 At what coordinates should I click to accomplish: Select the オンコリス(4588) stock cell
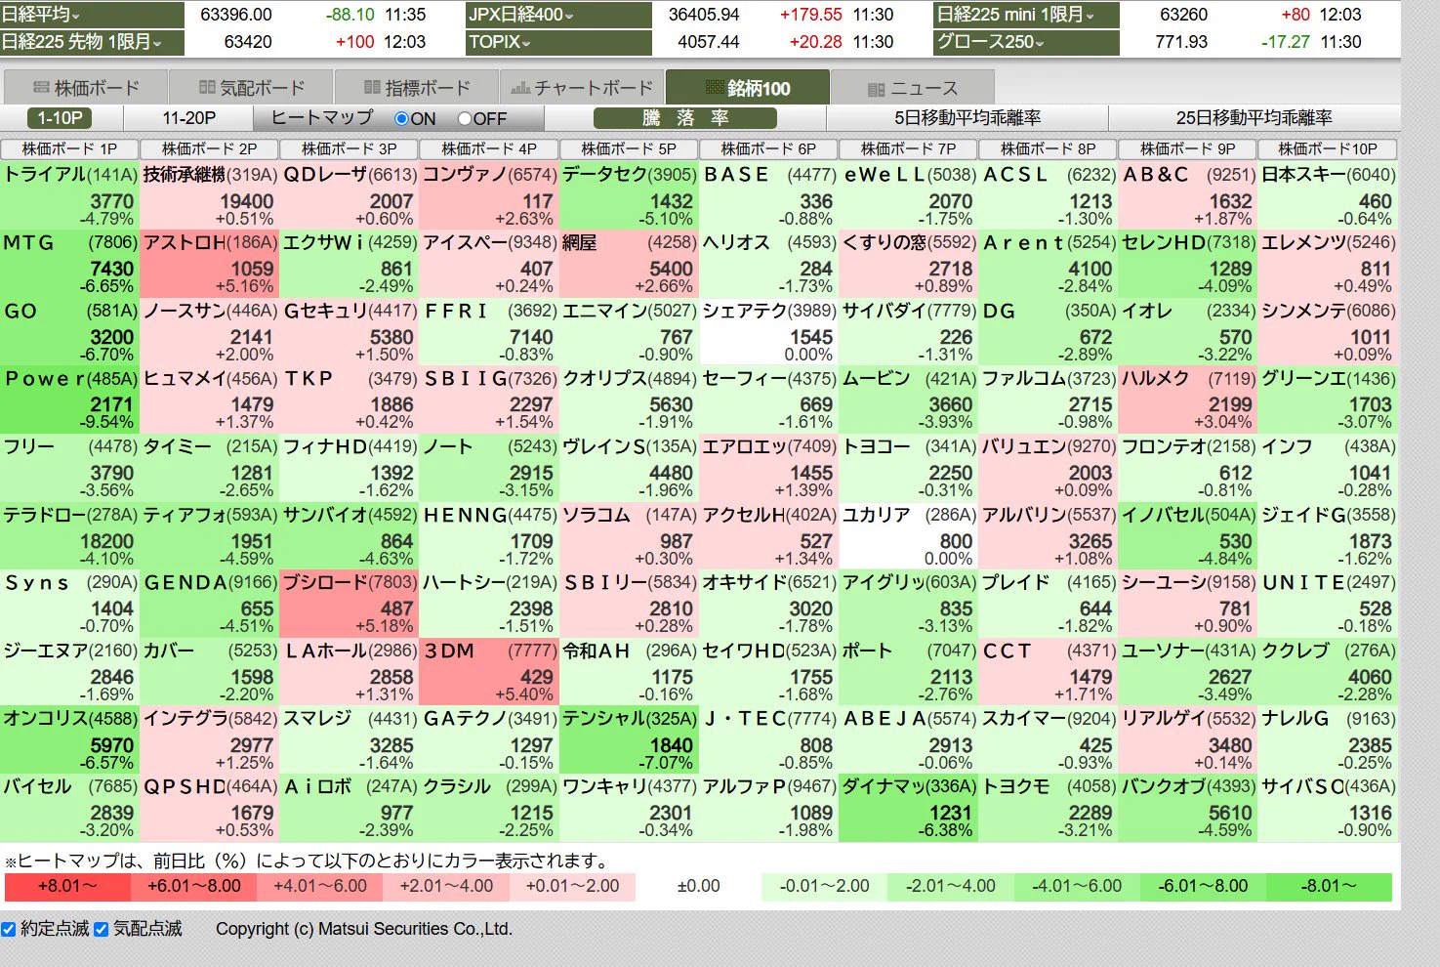click(69, 739)
